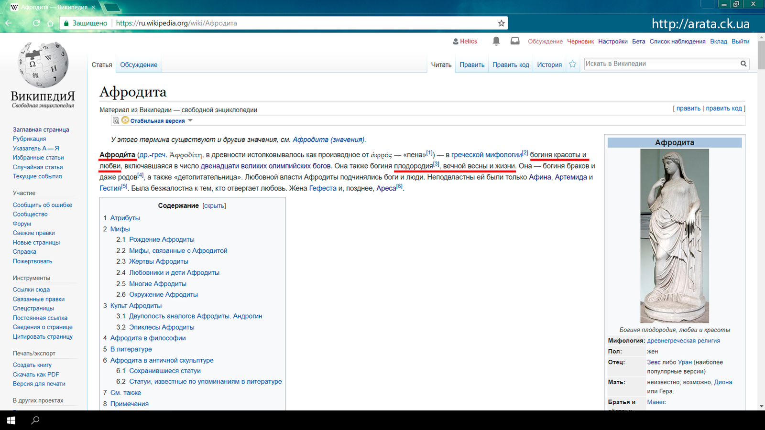Expand the Стабильная версия dropdown arrow
This screenshot has height=430, width=765.
click(190, 120)
